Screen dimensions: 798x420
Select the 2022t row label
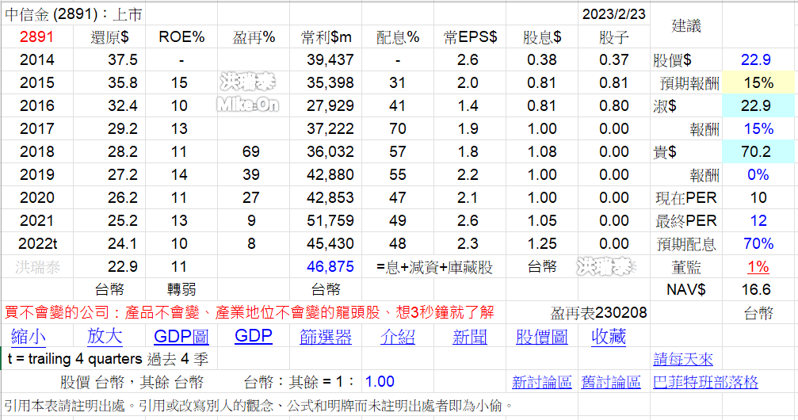pos(36,244)
